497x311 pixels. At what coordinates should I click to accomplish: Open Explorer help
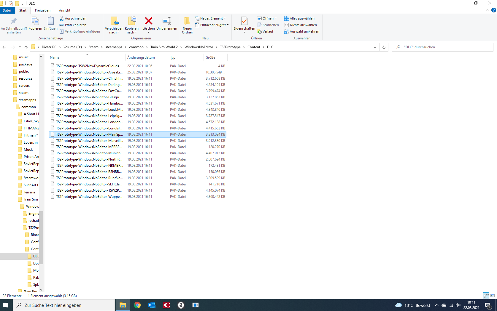[494, 10]
